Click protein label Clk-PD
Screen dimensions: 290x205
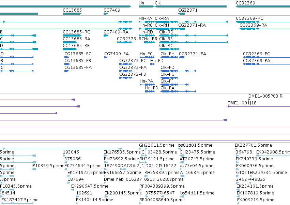coord(167,68)
